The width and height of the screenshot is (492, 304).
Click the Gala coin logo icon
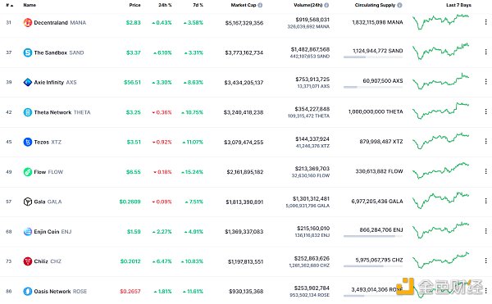(28, 202)
